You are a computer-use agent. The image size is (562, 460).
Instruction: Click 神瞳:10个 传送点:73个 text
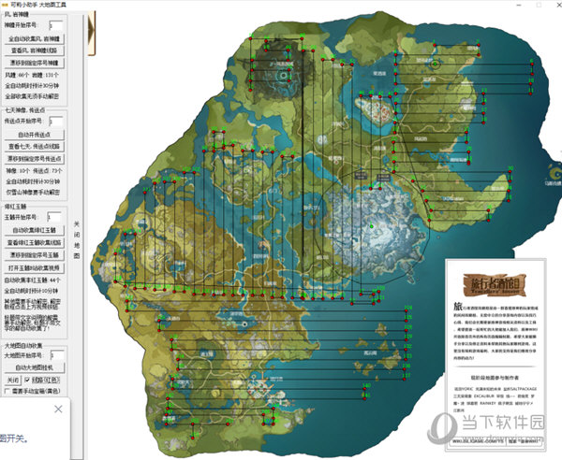pyautogui.click(x=34, y=171)
